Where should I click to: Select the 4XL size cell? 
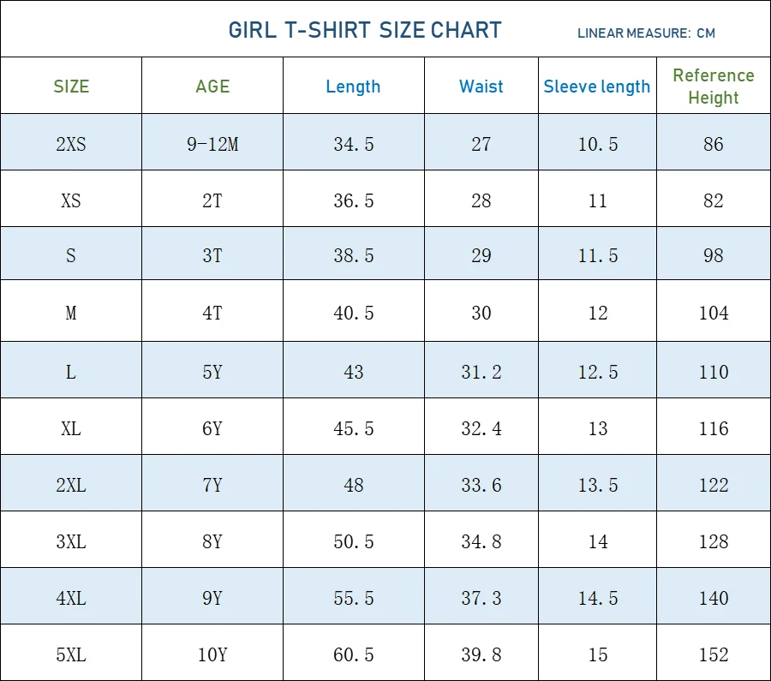pyautogui.click(x=71, y=598)
